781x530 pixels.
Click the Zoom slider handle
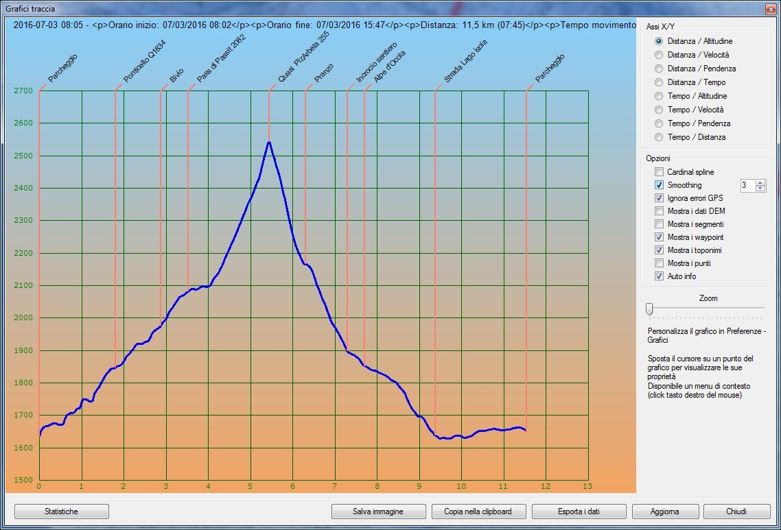coord(649,309)
